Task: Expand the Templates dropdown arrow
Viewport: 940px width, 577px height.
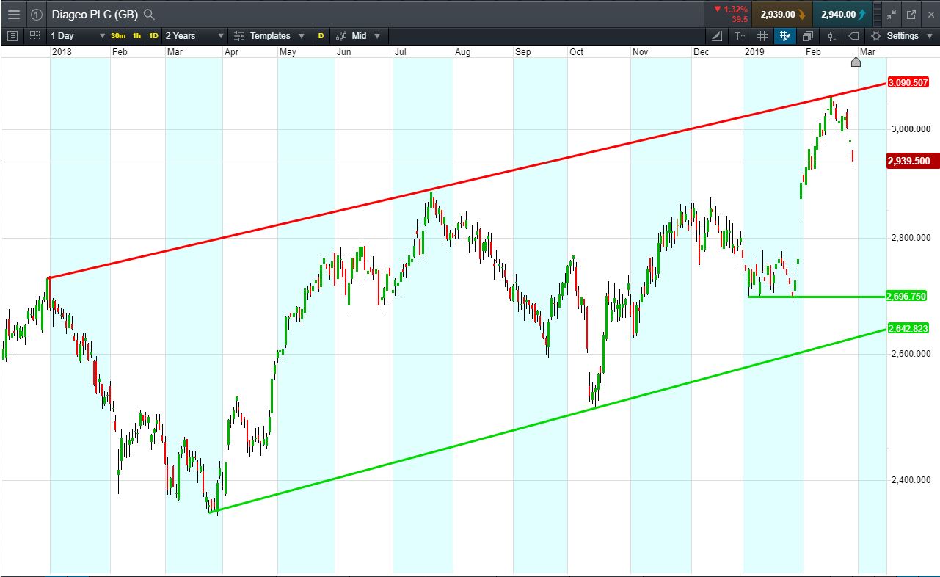Action: coord(302,36)
